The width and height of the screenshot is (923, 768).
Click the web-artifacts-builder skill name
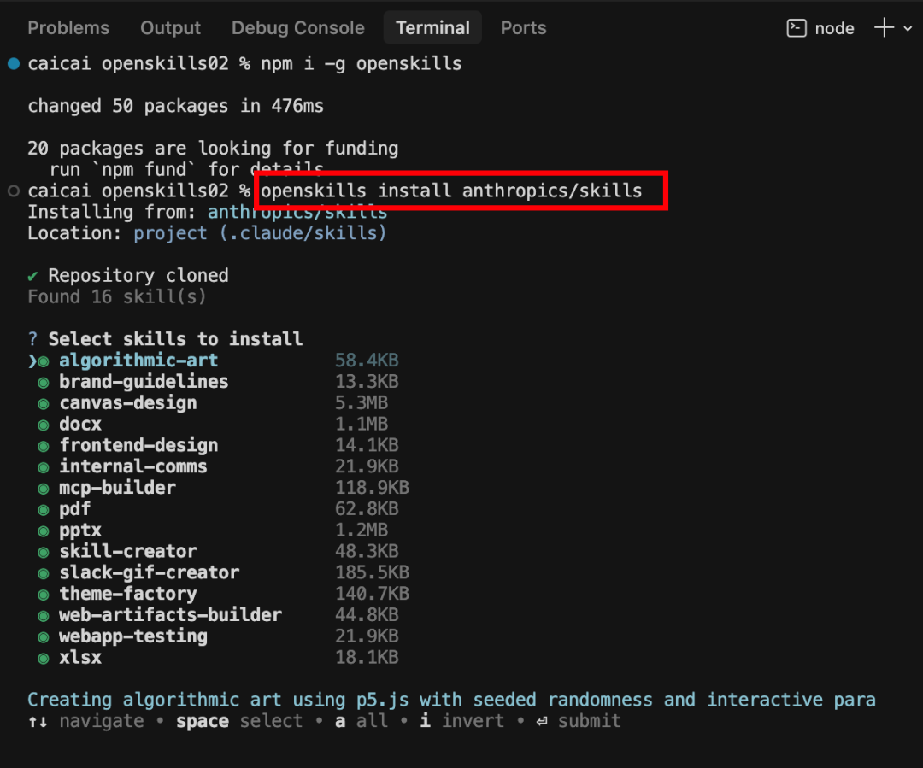click(170, 614)
